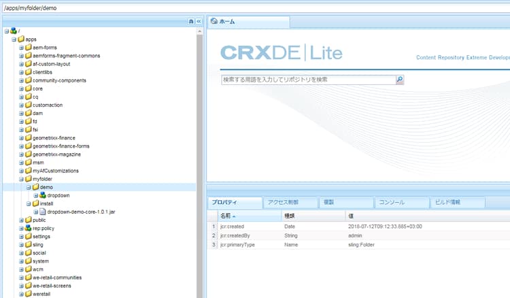
Task: Select the dropdown-demo-core-1.0.1.jar node
Action: (x=81, y=212)
